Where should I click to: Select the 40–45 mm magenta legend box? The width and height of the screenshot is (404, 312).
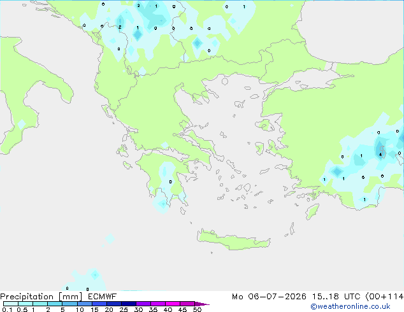point(173,304)
